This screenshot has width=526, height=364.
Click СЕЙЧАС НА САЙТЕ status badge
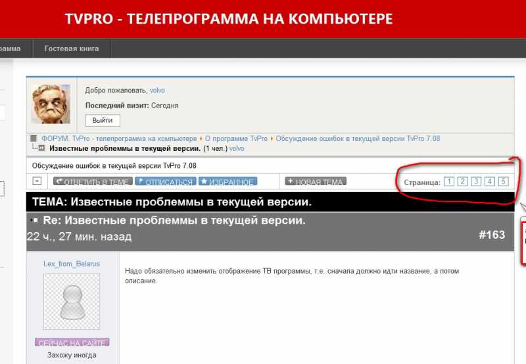tap(72, 343)
